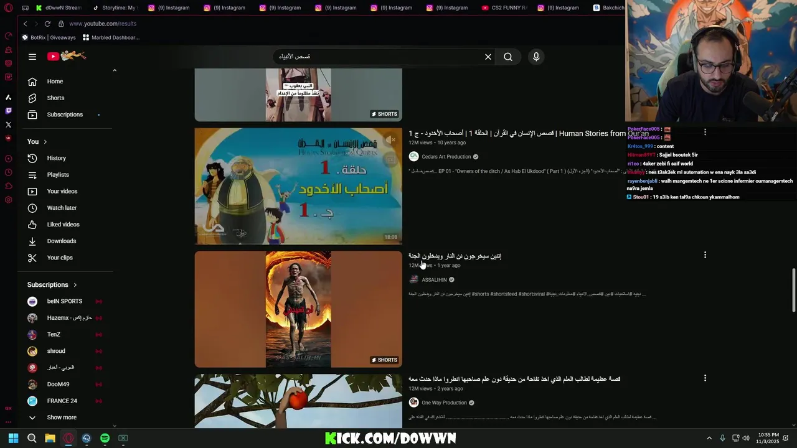Open the Cedars Art Production channel

(x=446, y=157)
